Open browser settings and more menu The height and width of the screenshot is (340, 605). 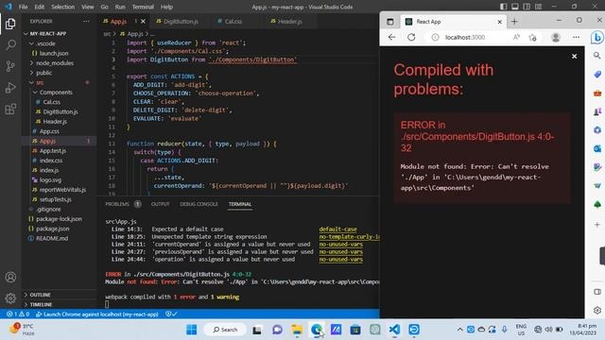(576, 38)
